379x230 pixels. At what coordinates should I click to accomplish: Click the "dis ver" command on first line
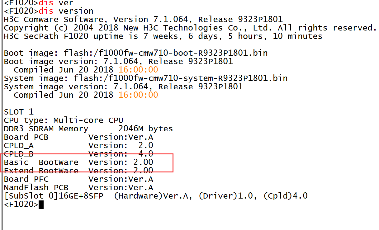click(x=56, y=3)
